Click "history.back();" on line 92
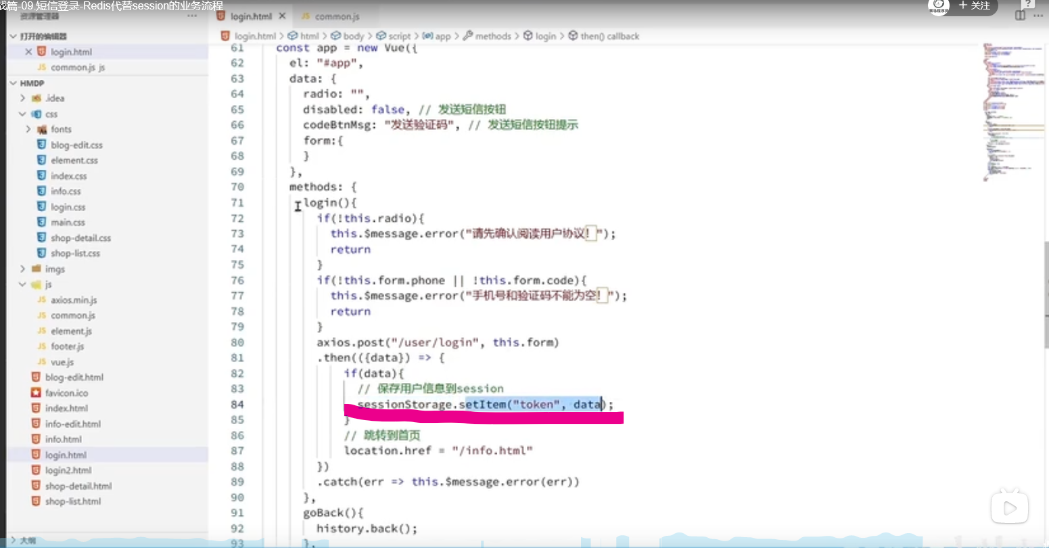The image size is (1049, 548). [x=367, y=528]
